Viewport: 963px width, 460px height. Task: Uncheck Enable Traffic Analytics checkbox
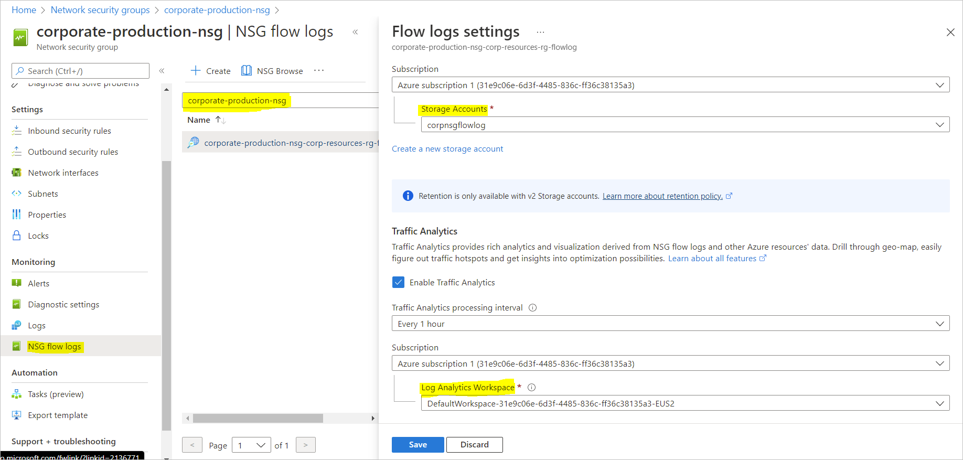pos(399,282)
